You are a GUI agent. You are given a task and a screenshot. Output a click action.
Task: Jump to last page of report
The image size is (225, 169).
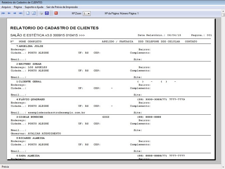(x=20, y=13)
